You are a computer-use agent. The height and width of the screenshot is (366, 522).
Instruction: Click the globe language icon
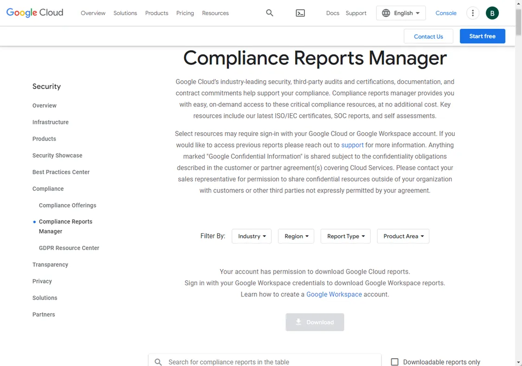click(x=387, y=13)
